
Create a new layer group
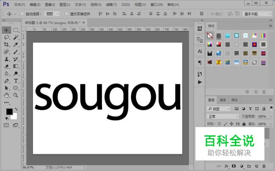249,166
